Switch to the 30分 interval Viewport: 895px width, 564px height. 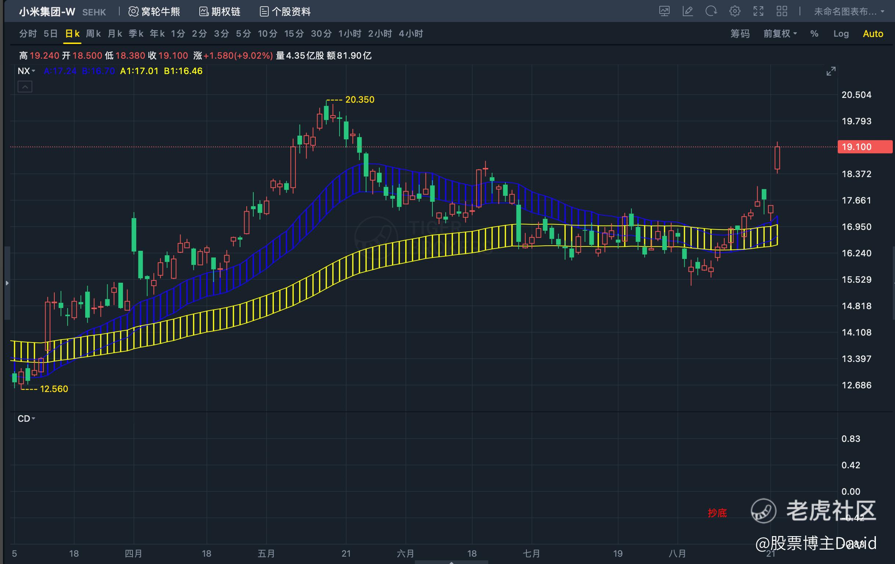(321, 34)
